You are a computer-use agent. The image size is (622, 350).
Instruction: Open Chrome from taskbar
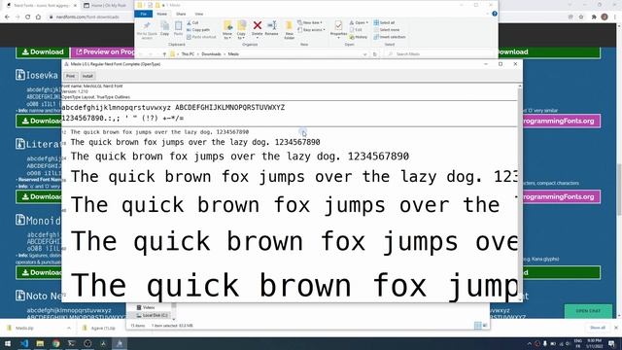(x=56, y=343)
